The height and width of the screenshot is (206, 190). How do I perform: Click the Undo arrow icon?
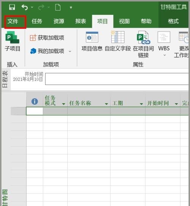25,7
